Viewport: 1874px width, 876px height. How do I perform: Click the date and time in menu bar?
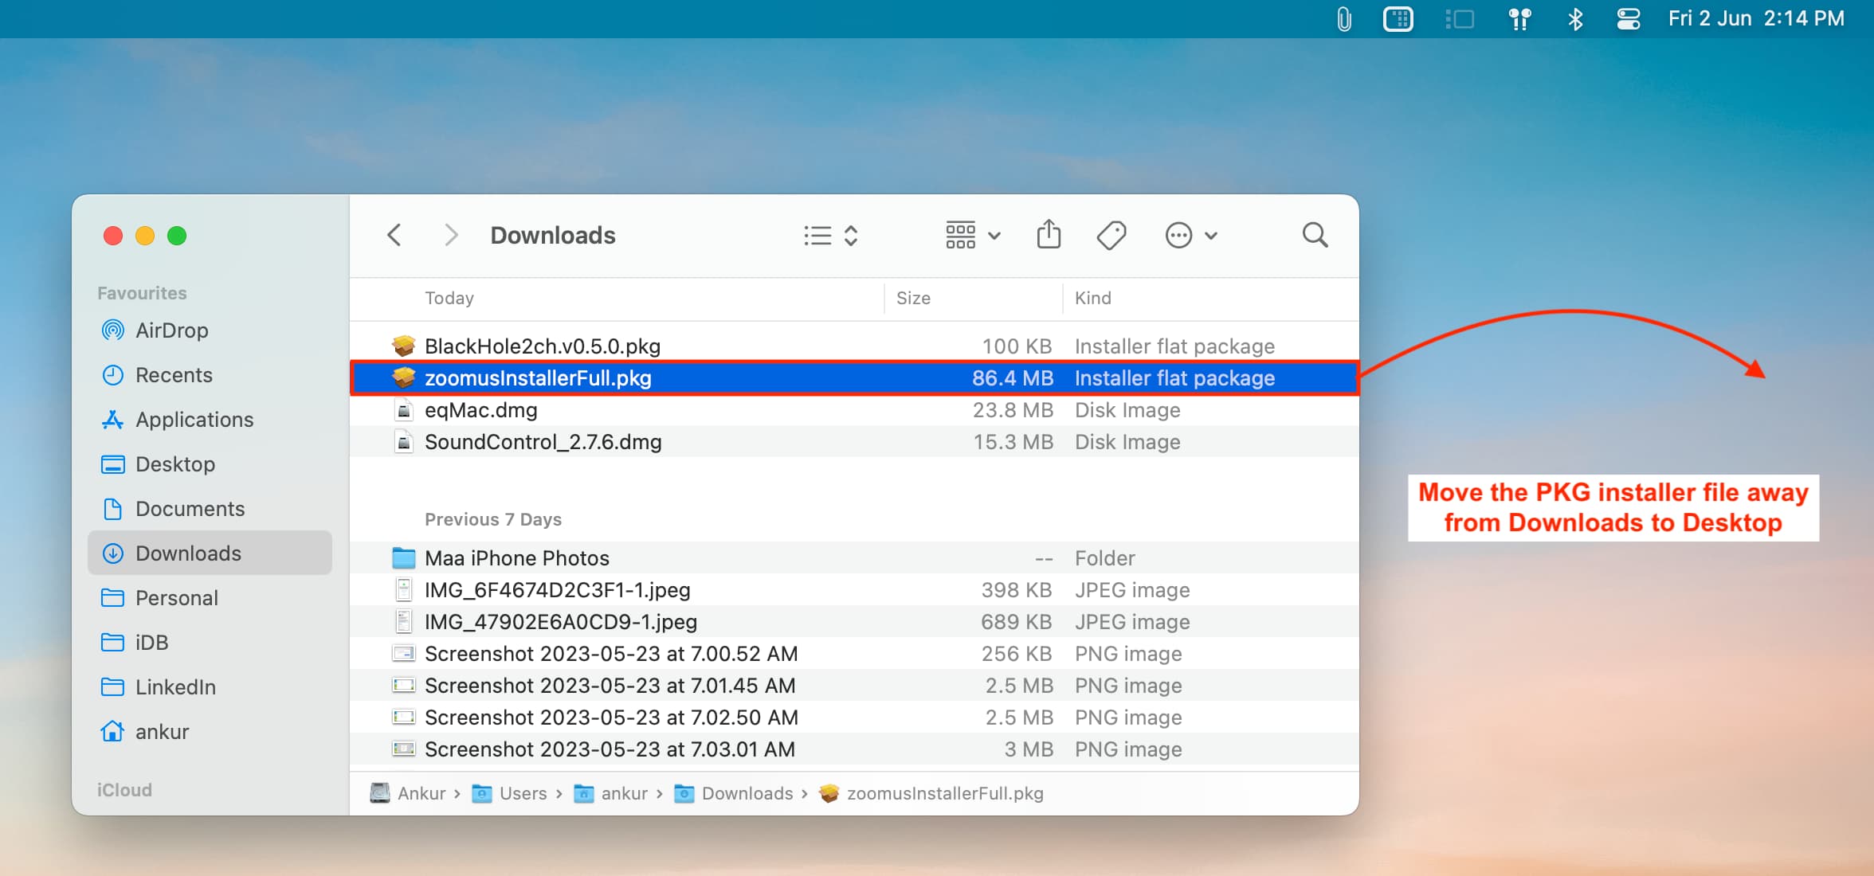1756,18
